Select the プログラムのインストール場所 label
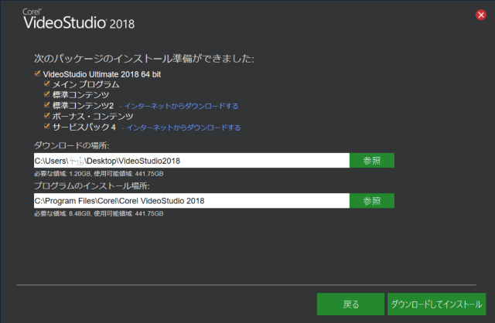495x323 pixels. [x=91, y=185]
